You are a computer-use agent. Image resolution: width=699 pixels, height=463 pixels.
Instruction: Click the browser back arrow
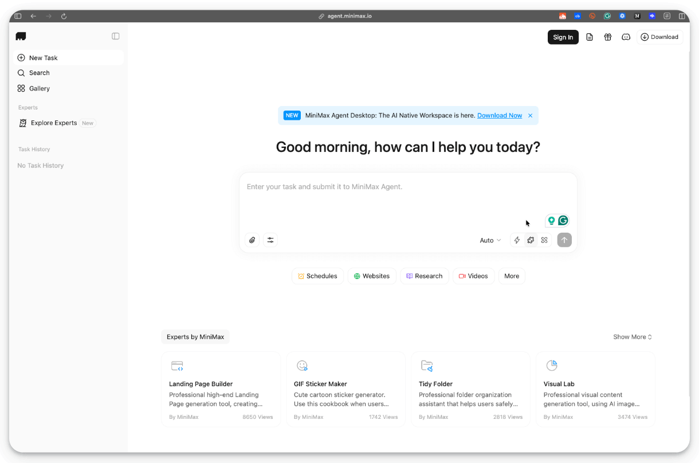pyautogui.click(x=33, y=16)
